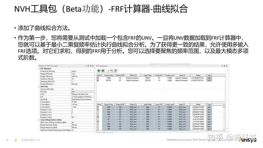Pin the FRF Worksheet panel

[224, 66]
